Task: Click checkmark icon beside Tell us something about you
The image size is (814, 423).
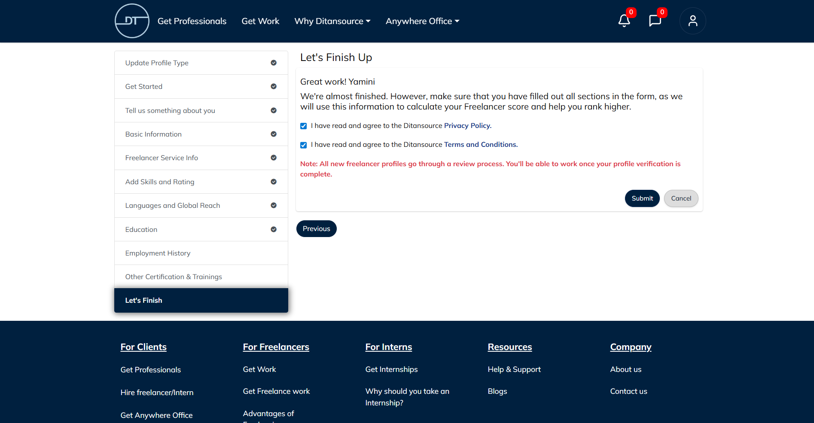Action: tap(274, 111)
